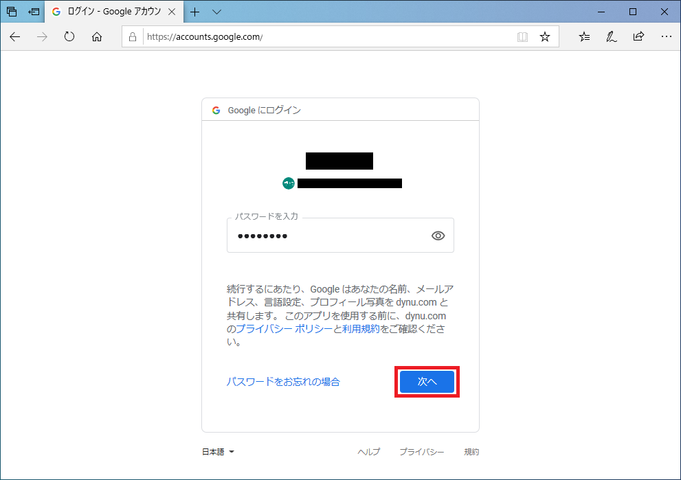This screenshot has width=681, height=480.
Task: Open the home page icon
Action: [97, 37]
